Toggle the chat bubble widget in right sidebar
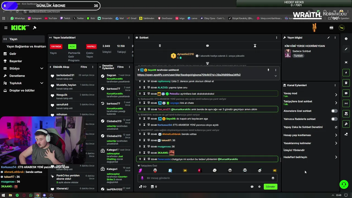Screen dimensions: 352x198 346,93
